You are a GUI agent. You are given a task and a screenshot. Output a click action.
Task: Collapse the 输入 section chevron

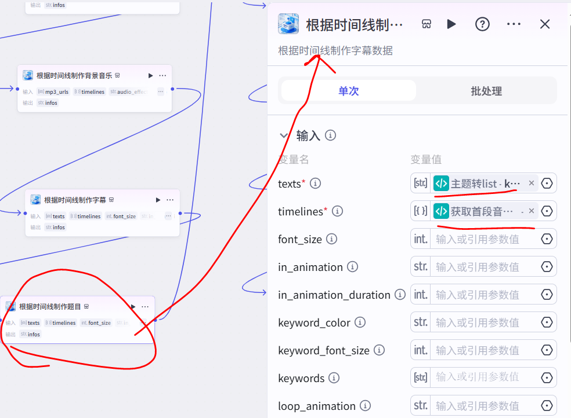click(x=284, y=135)
